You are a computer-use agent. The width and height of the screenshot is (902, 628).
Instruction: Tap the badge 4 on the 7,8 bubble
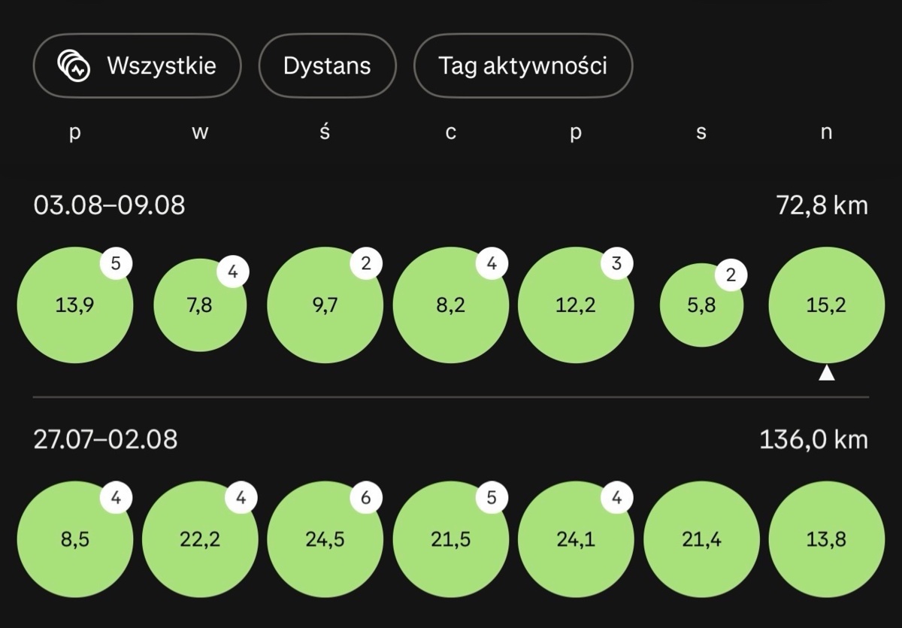pos(233,272)
